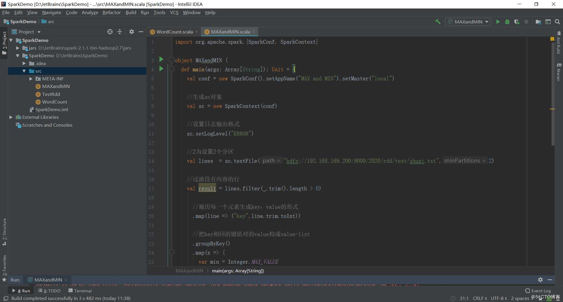Open the Structure side tool window
This screenshot has width=563, height=302.
pyautogui.click(x=4, y=232)
